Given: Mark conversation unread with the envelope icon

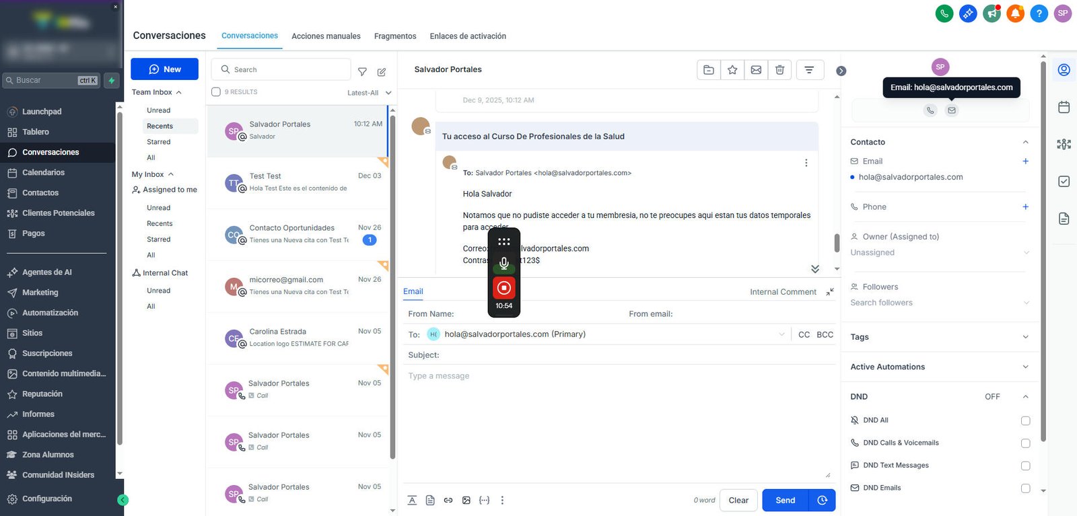Looking at the screenshot, I should point(756,70).
